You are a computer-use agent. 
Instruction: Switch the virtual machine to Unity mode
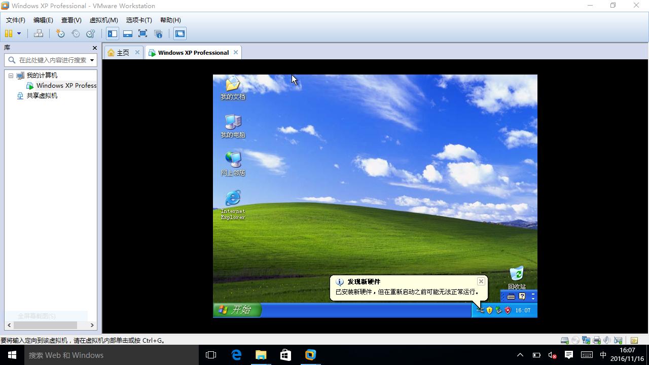(x=158, y=33)
